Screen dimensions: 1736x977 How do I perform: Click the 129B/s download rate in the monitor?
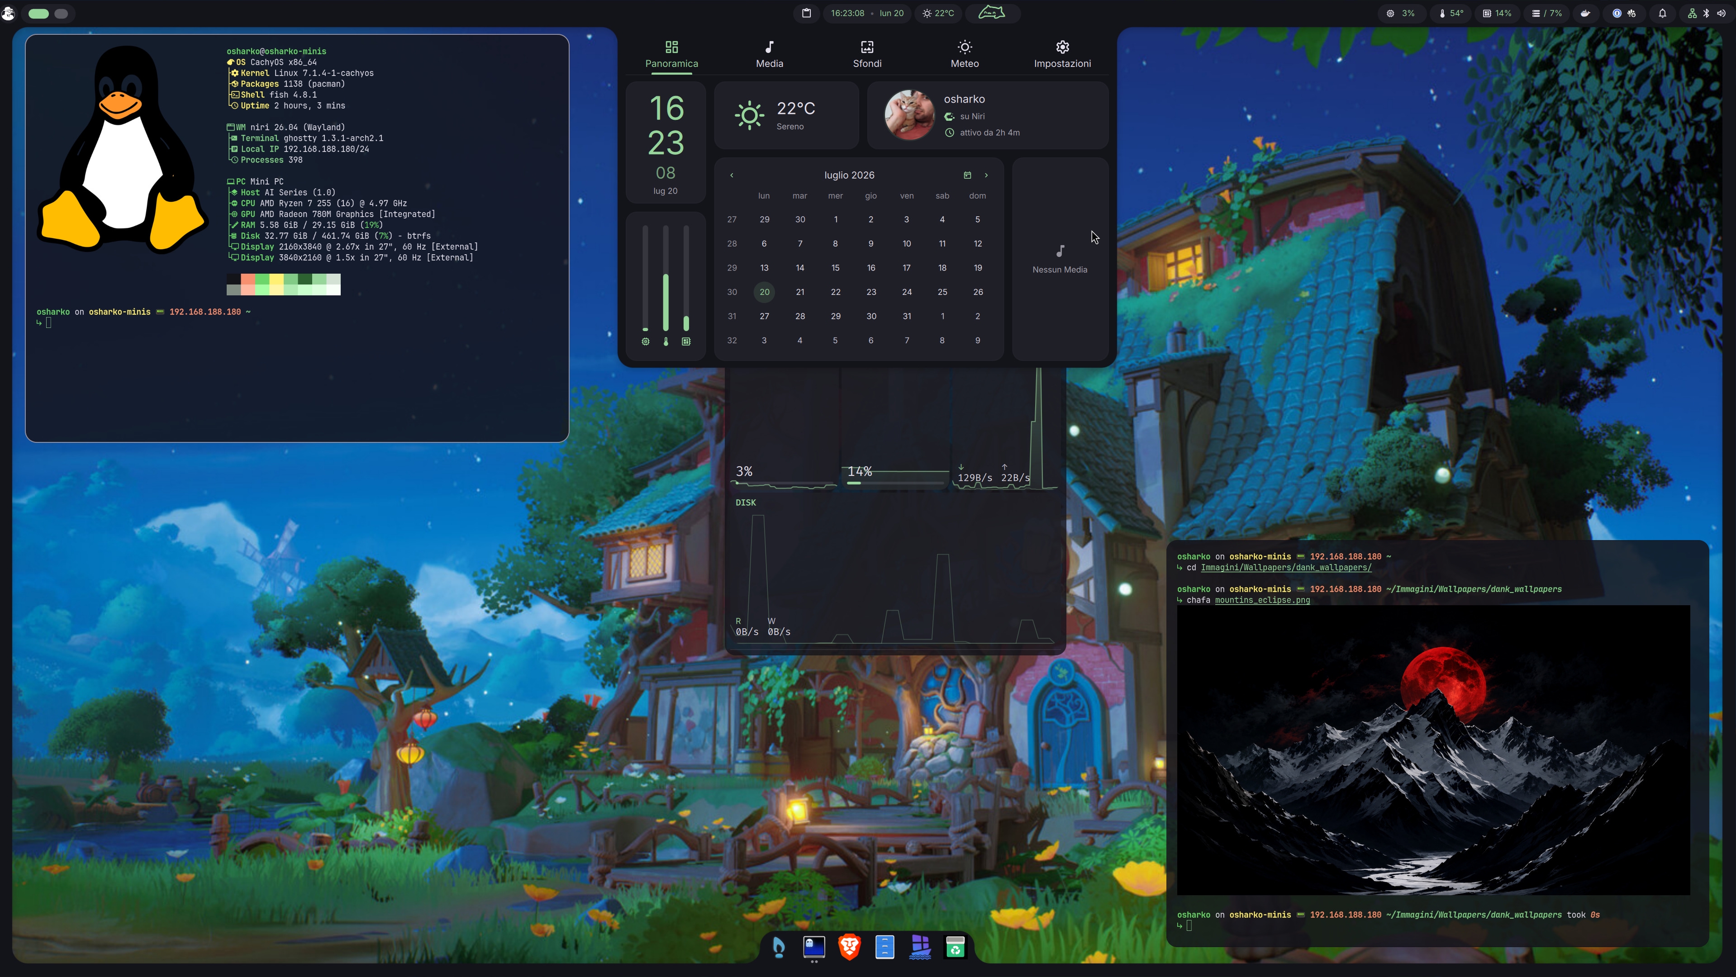point(975,478)
